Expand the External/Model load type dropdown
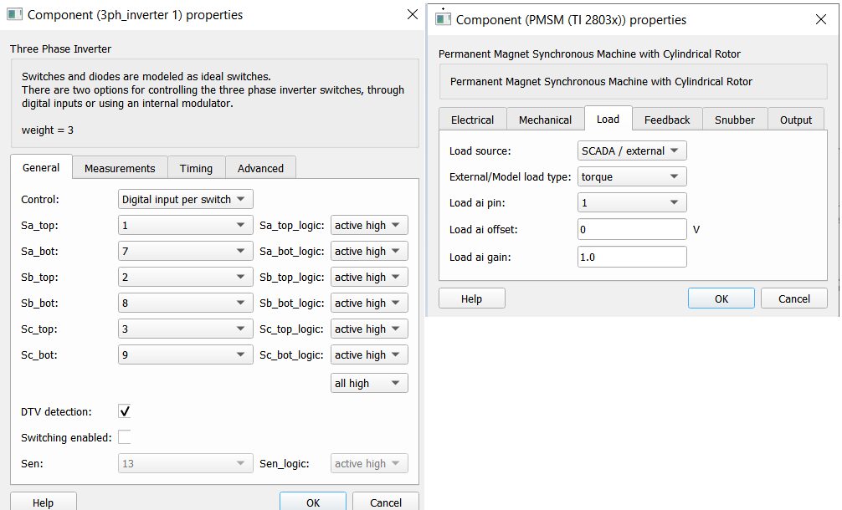The image size is (842, 510). pos(632,177)
